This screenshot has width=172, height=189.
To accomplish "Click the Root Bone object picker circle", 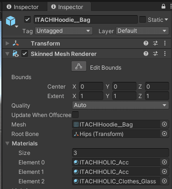I will (x=164, y=134).
